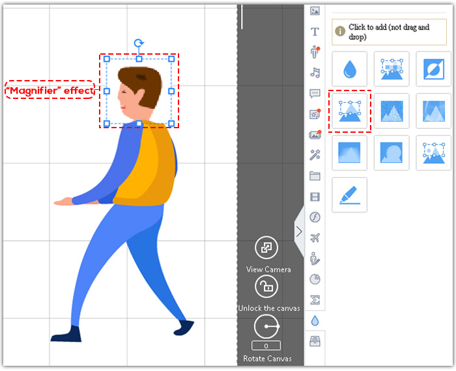Add the faded gradient mountain effect

point(350,153)
